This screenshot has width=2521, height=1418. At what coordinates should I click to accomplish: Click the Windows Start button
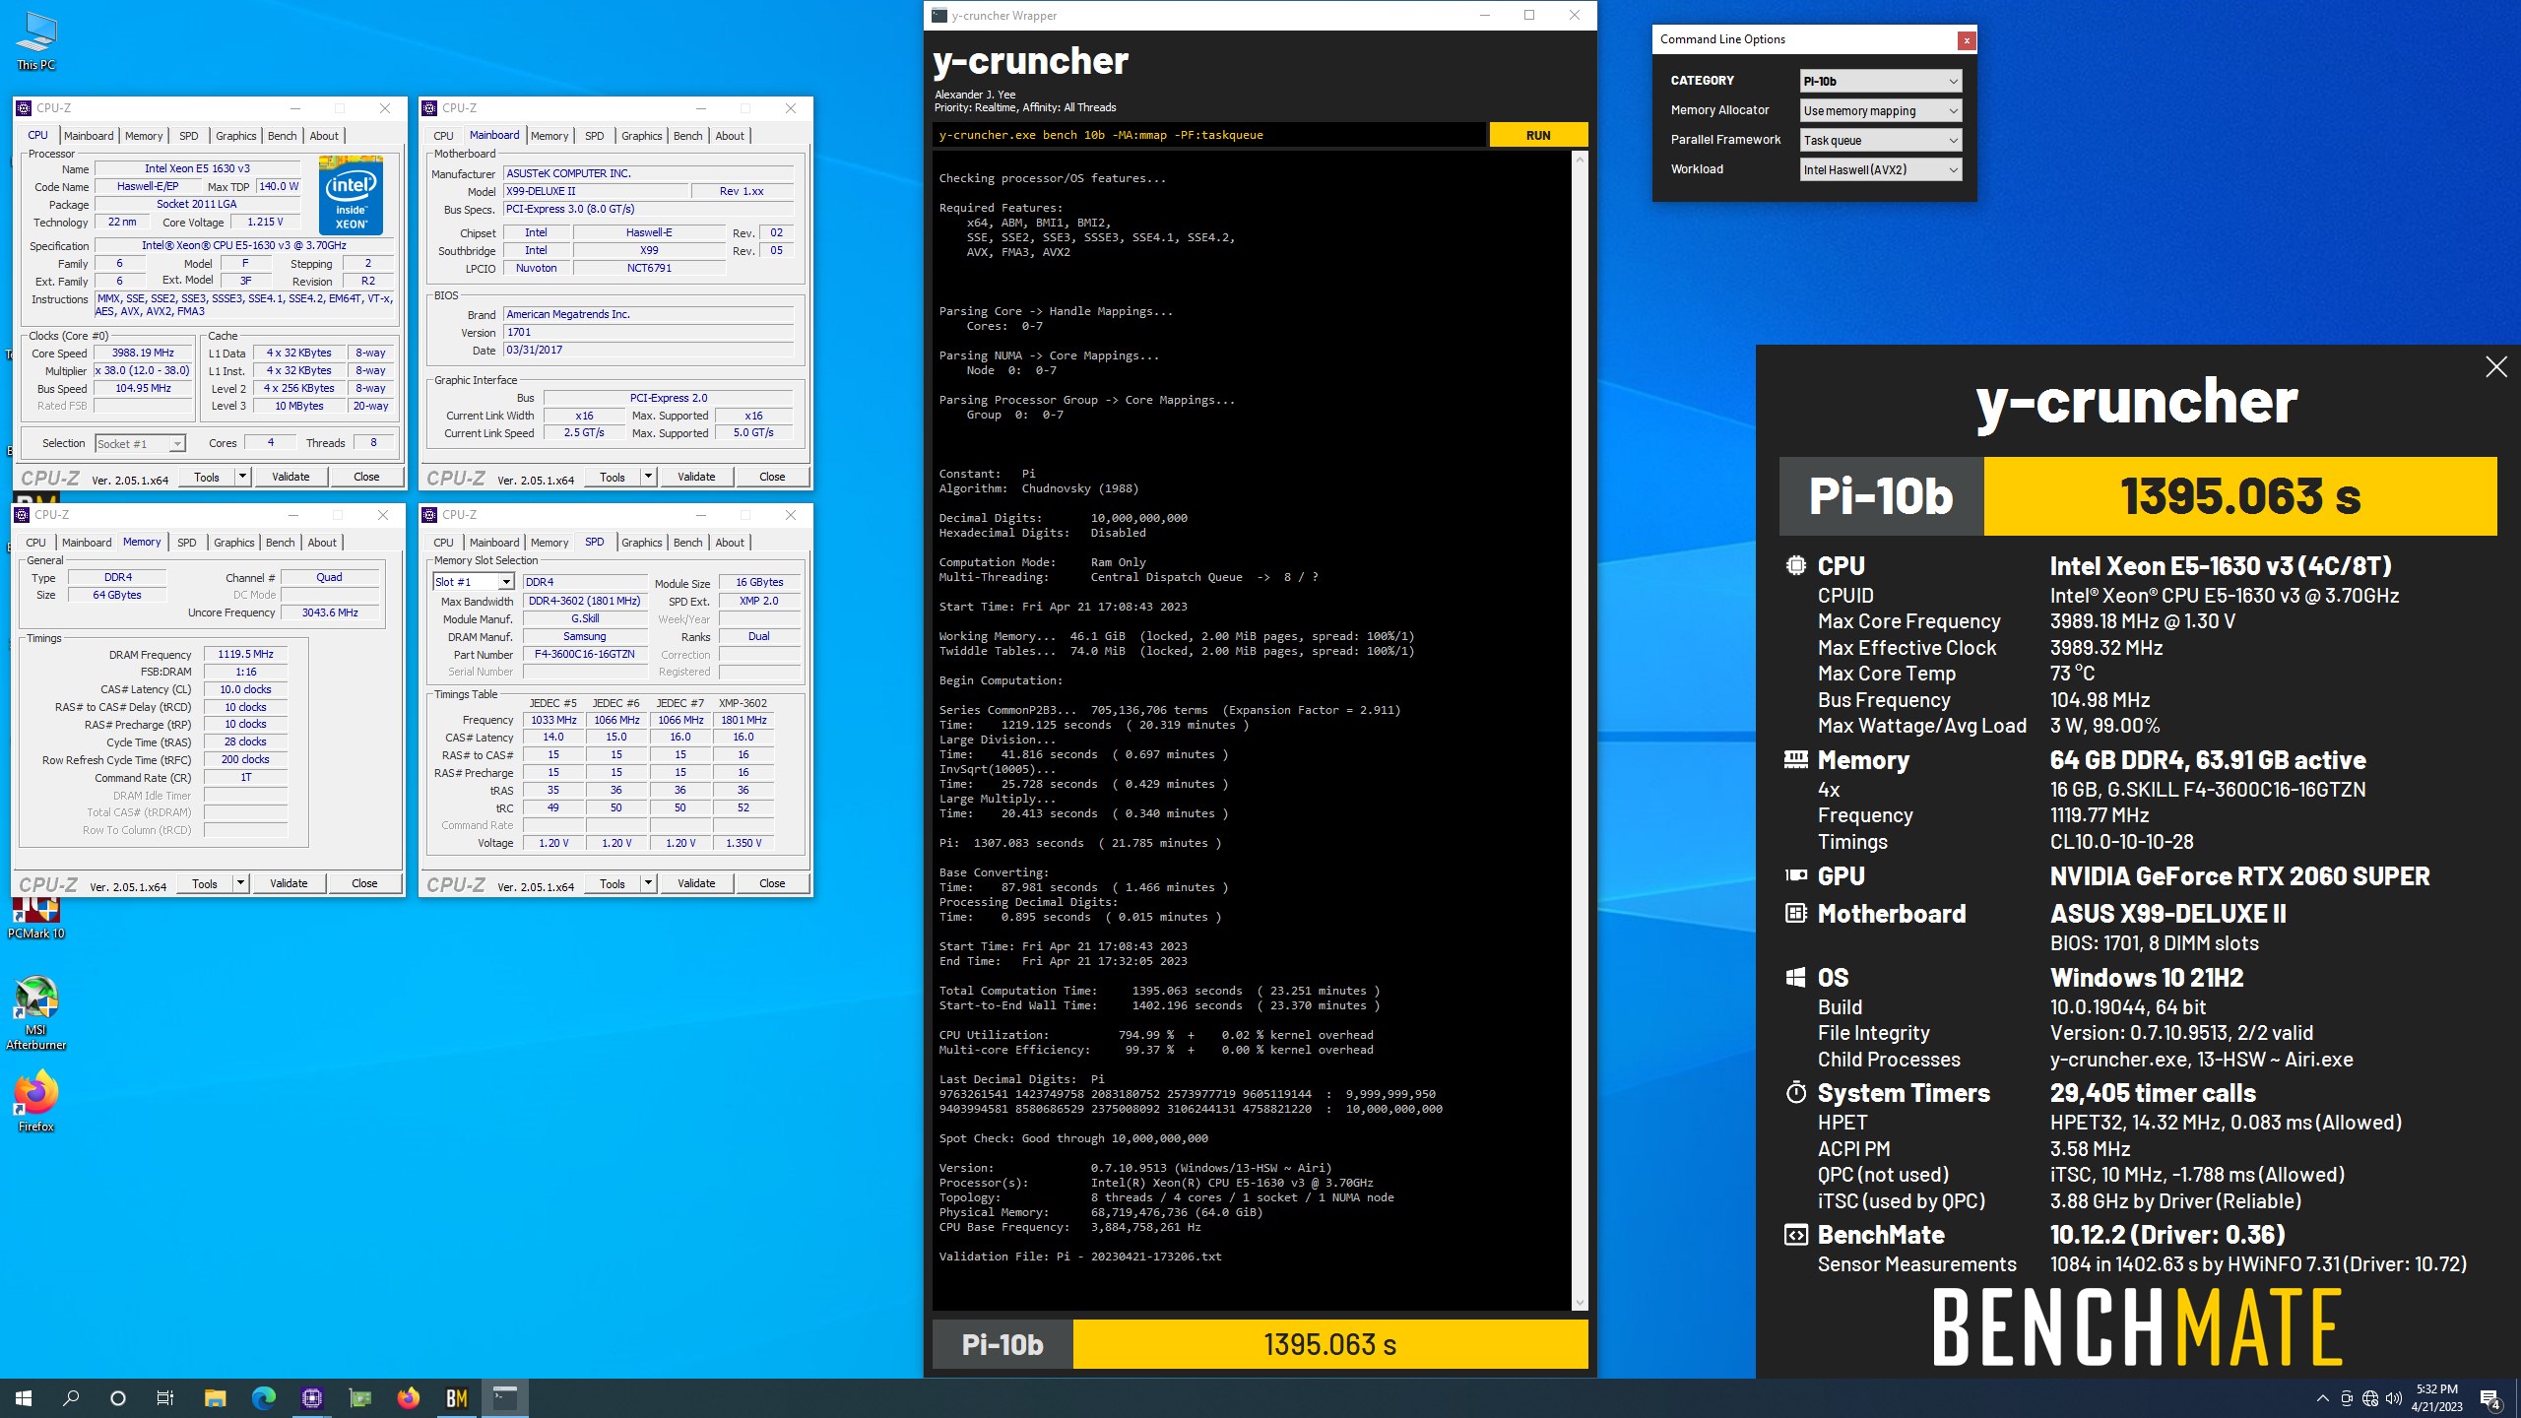pyautogui.click(x=24, y=1397)
